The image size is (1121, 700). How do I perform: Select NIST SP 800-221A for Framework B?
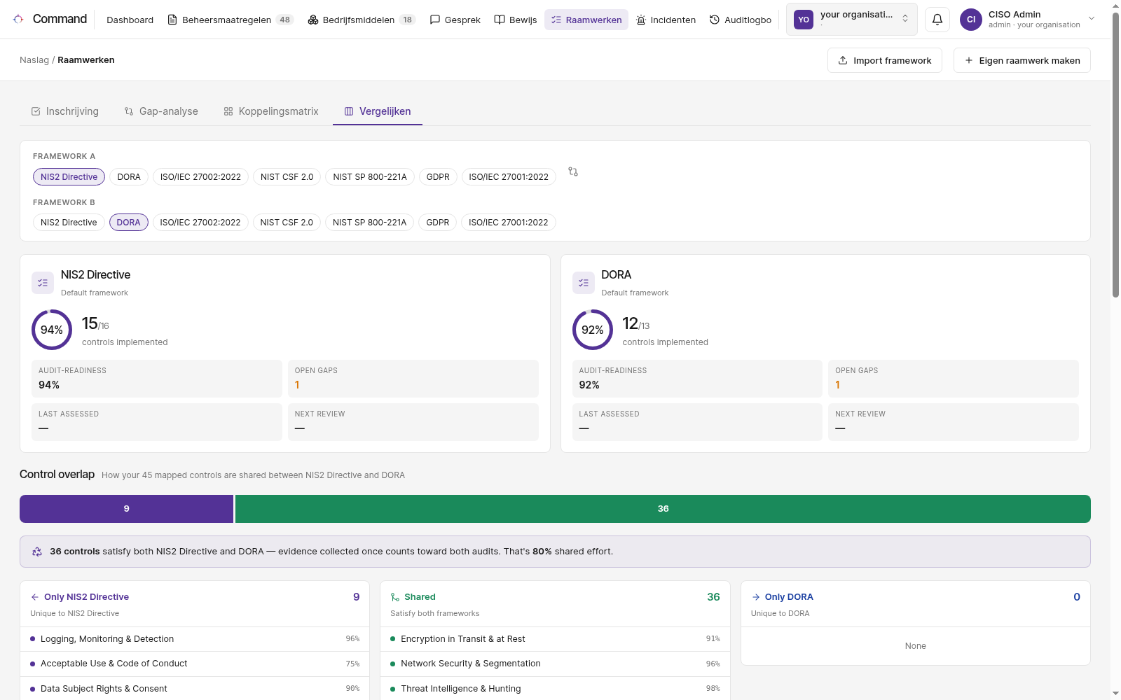point(370,223)
